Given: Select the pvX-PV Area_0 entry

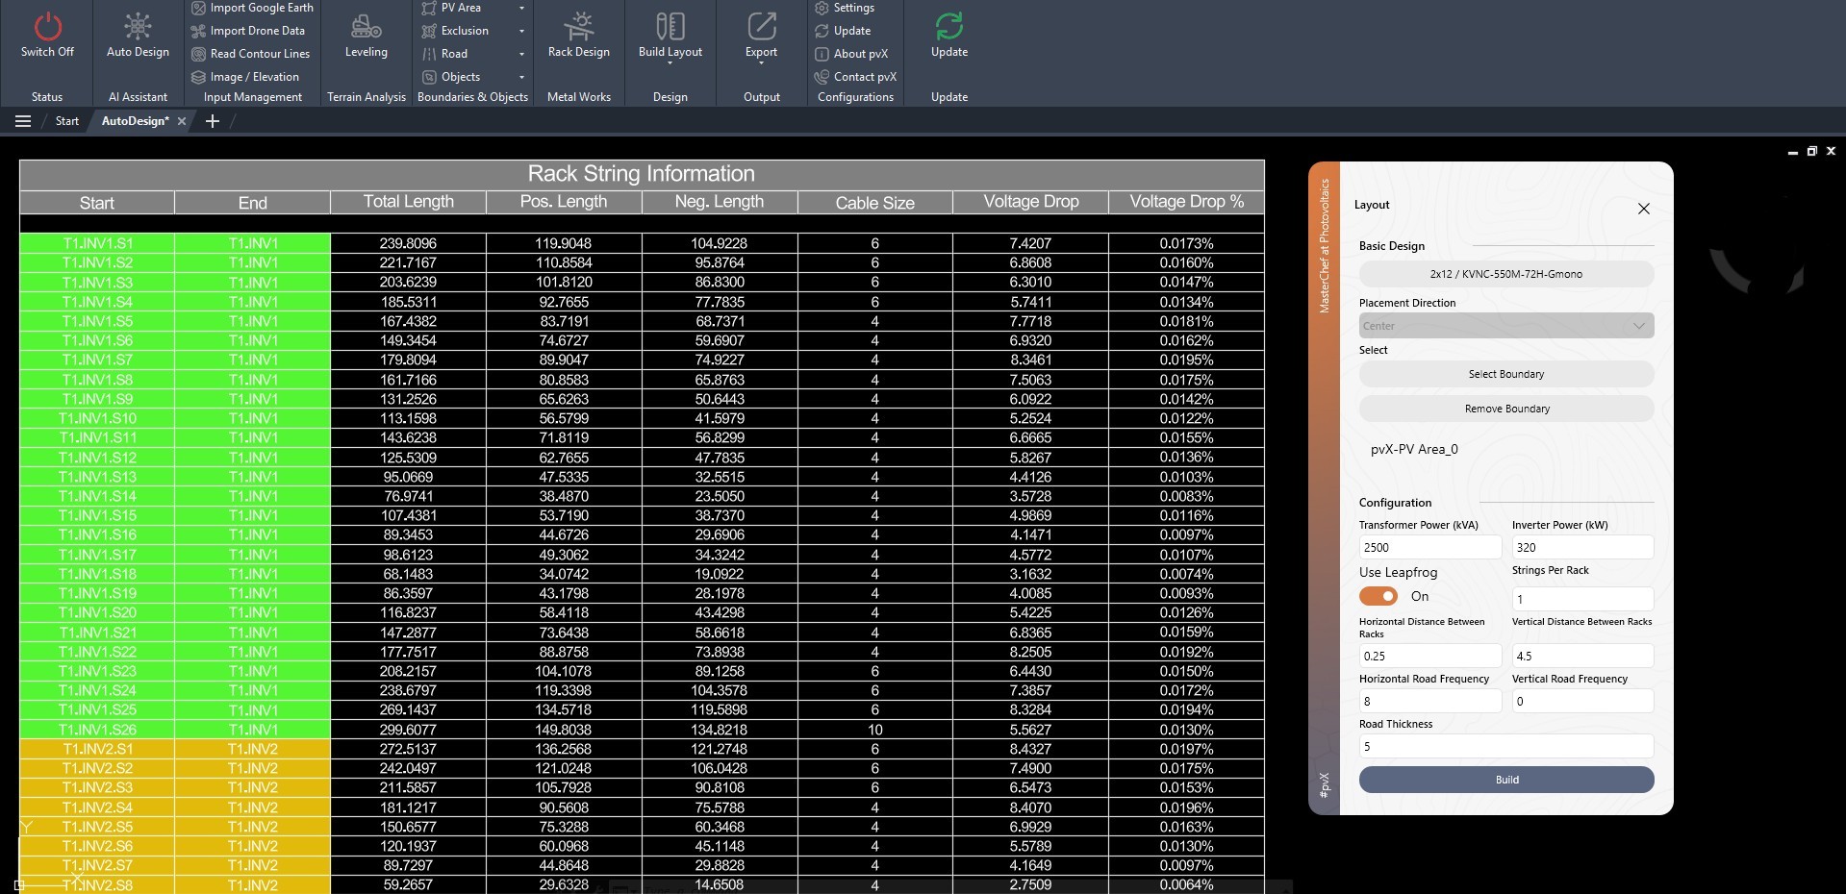Looking at the screenshot, I should [x=1414, y=449].
